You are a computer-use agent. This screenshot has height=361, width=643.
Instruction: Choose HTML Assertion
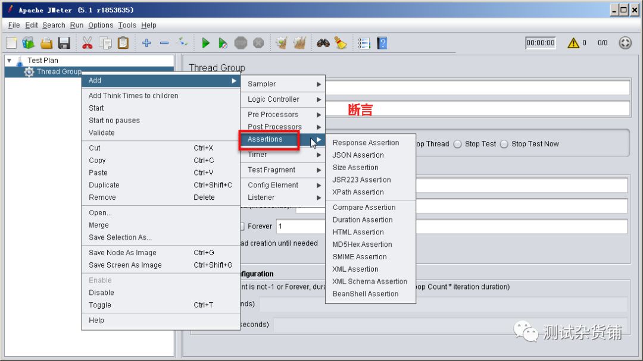(x=370, y=232)
